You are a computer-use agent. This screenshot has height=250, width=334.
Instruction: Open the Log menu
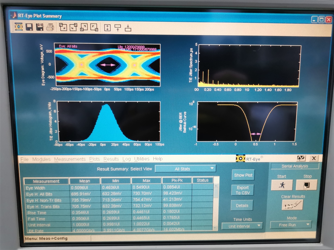pos(127,159)
